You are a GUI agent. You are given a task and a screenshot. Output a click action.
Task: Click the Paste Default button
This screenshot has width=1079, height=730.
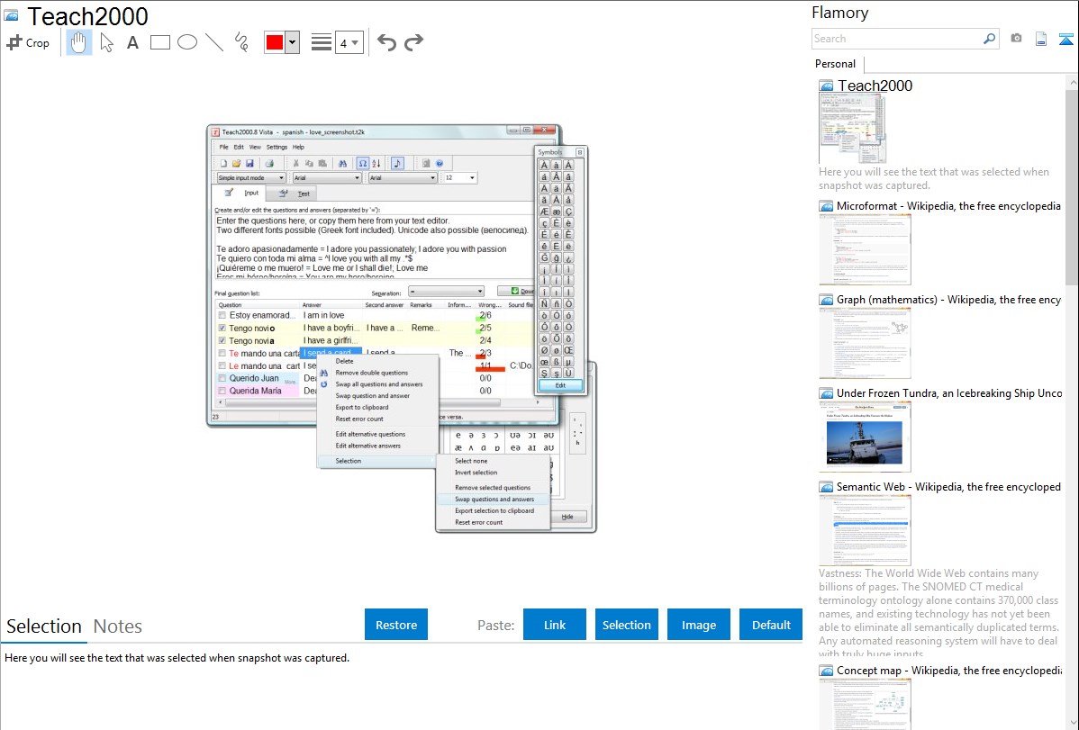pos(771,625)
